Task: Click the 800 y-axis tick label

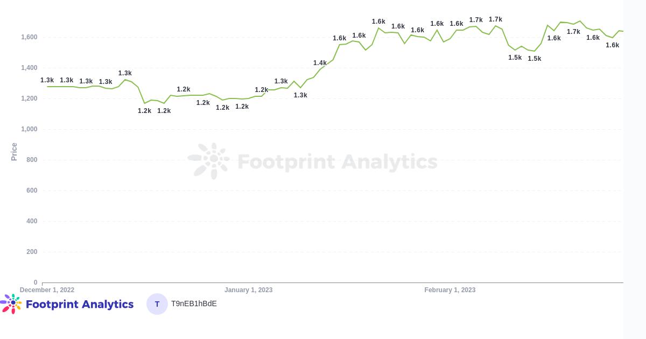Action: coord(32,160)
